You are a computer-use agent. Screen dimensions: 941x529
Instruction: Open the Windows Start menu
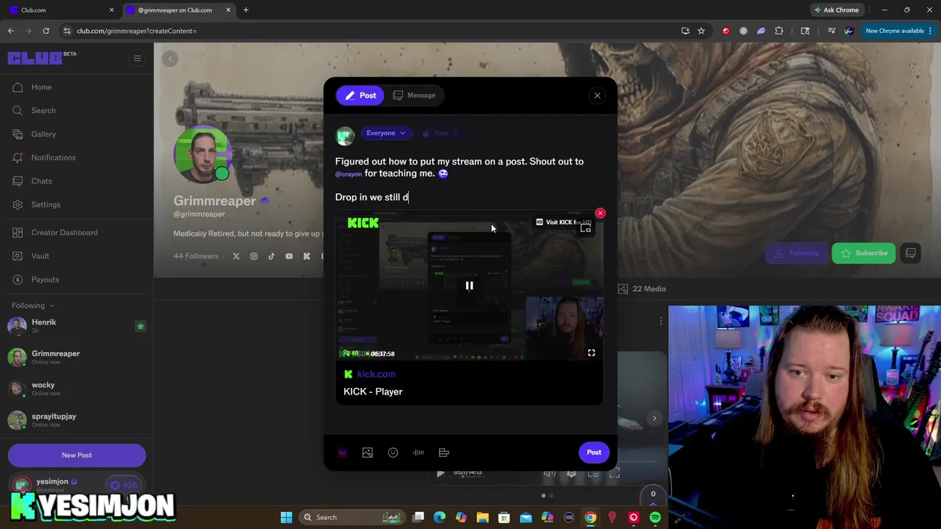click(286, 517)
